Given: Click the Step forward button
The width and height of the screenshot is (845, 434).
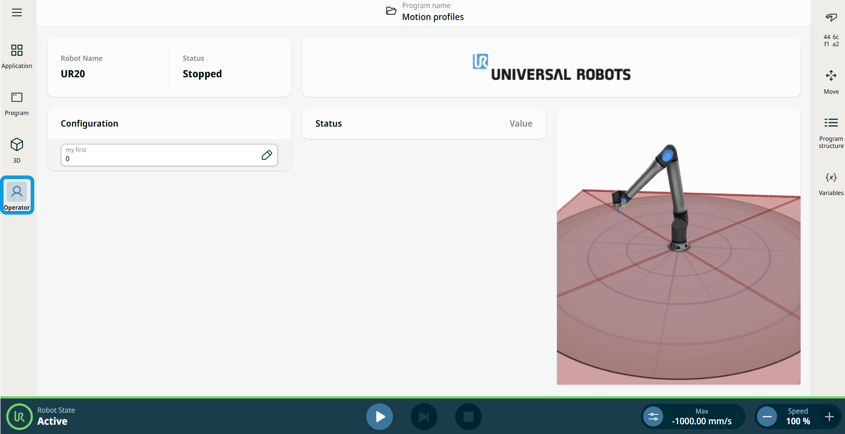Looking at the screenshot, I should [x=424, y=417].
